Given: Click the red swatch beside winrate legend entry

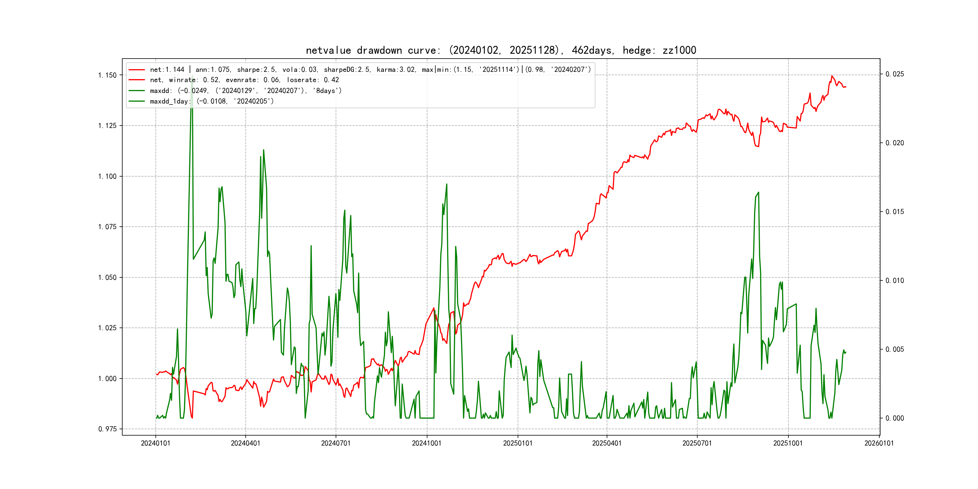Looking at the screenshot, I should (x=137, y=80).
